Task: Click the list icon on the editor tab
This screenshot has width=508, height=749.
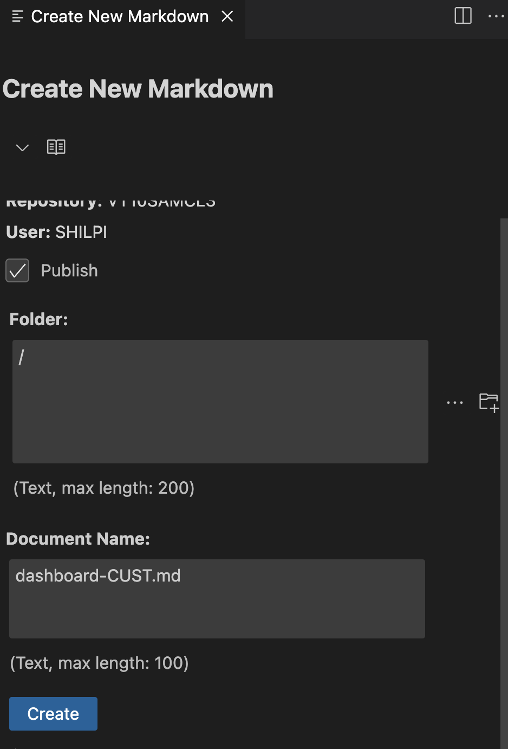Action: (x=17, y=16)
